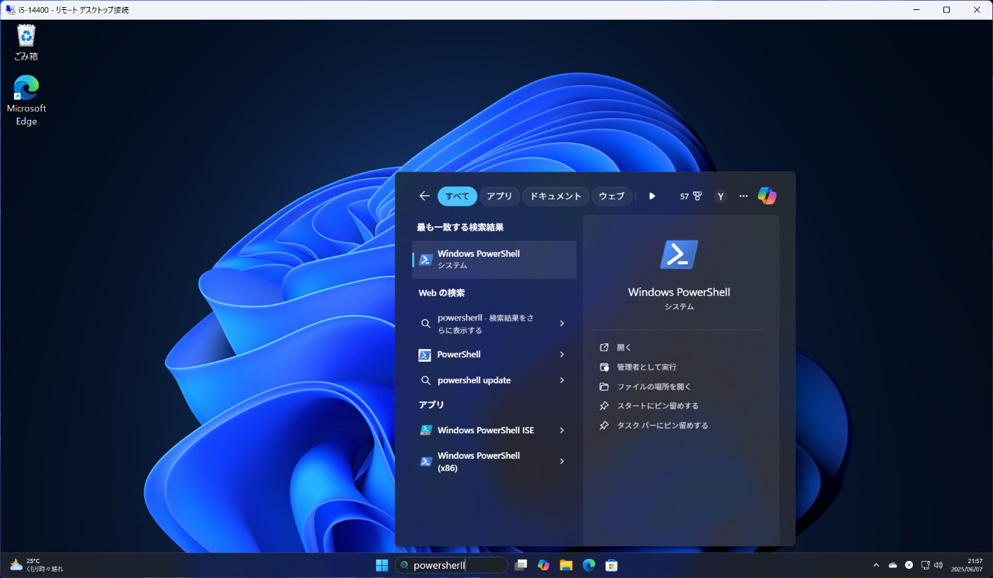Open Task View on the taskbar
The height and width of the screenshot is (578, 993).
pyautogui.click(x=521, y=565)
